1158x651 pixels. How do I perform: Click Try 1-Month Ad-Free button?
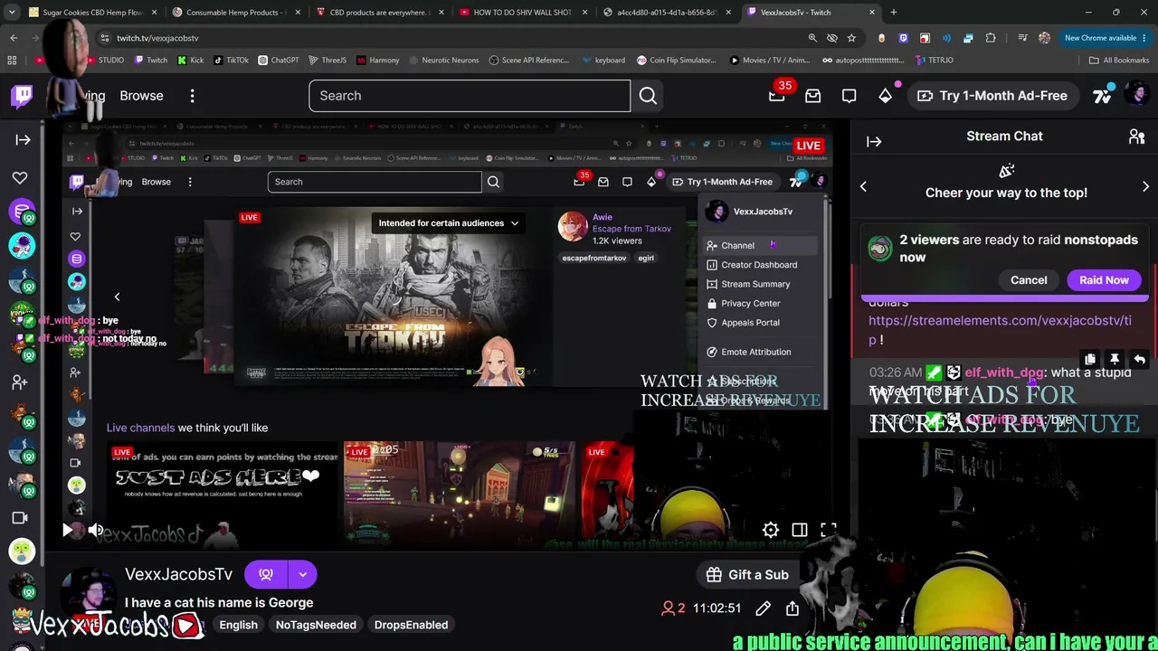[x=992, y=96]
